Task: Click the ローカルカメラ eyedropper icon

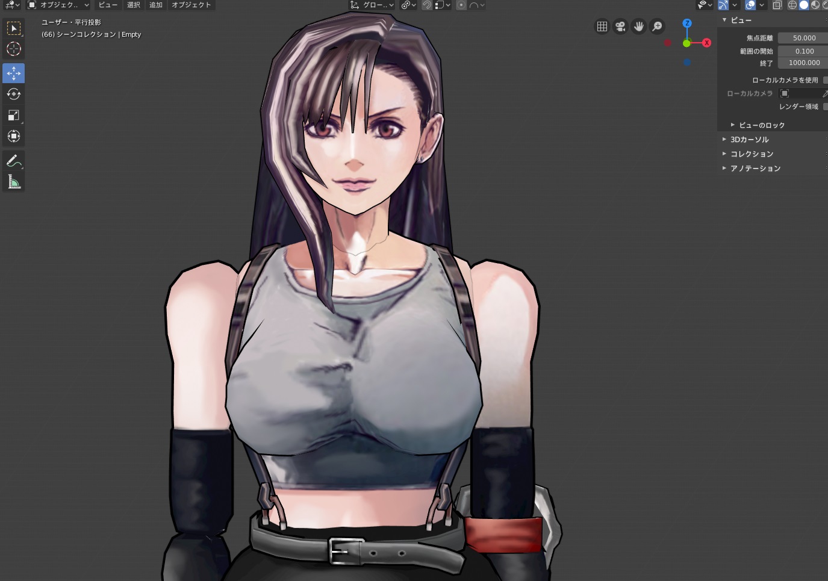Action: pyautogui.click(x=824, y=93)
